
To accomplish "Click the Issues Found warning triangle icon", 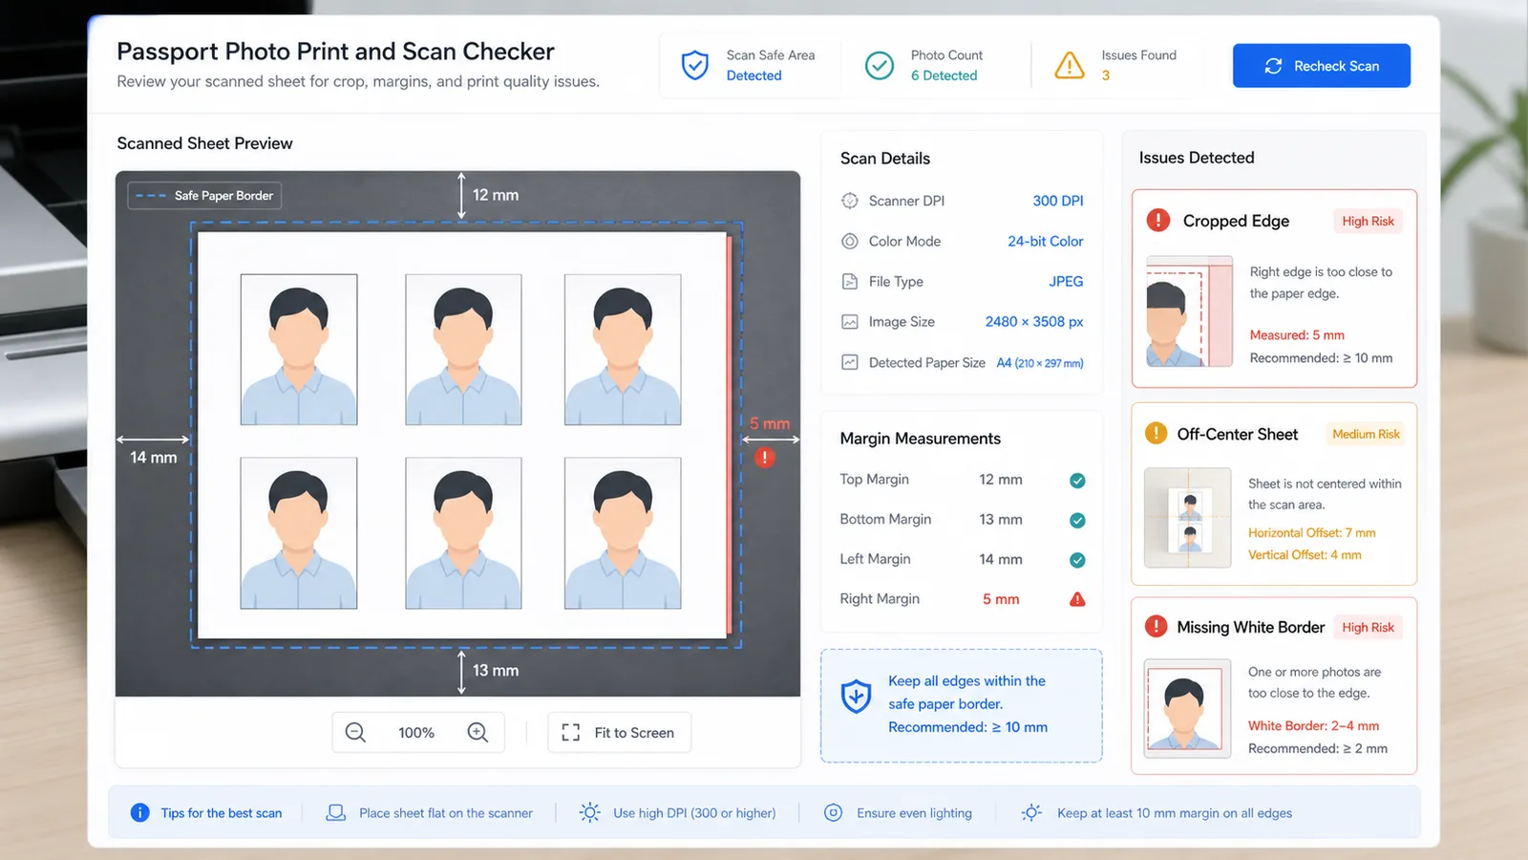I will (1070, 65).
